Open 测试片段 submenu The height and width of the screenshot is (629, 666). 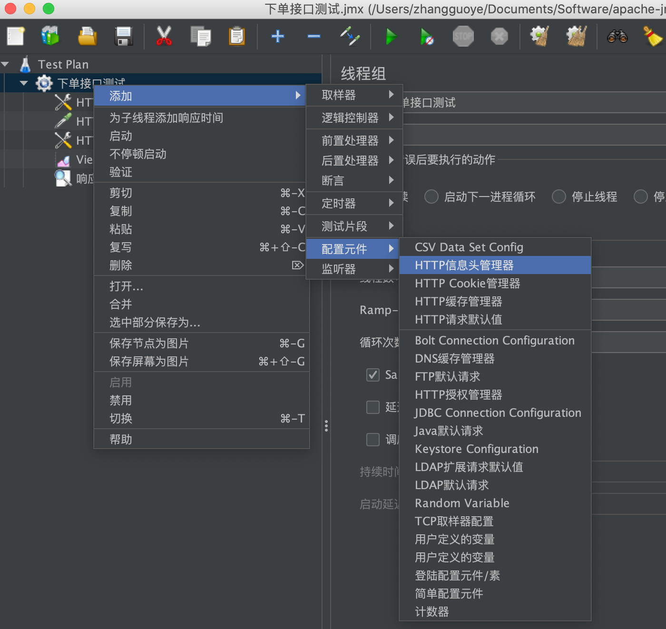354,226
